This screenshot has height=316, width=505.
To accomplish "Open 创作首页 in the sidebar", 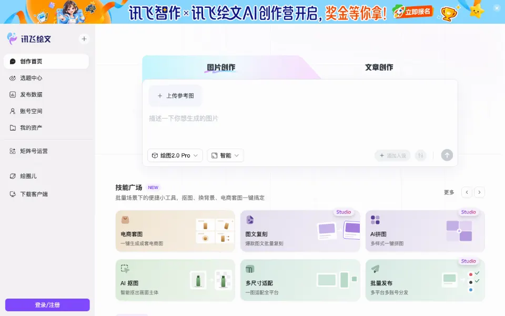I will click(x=46, y=61).
